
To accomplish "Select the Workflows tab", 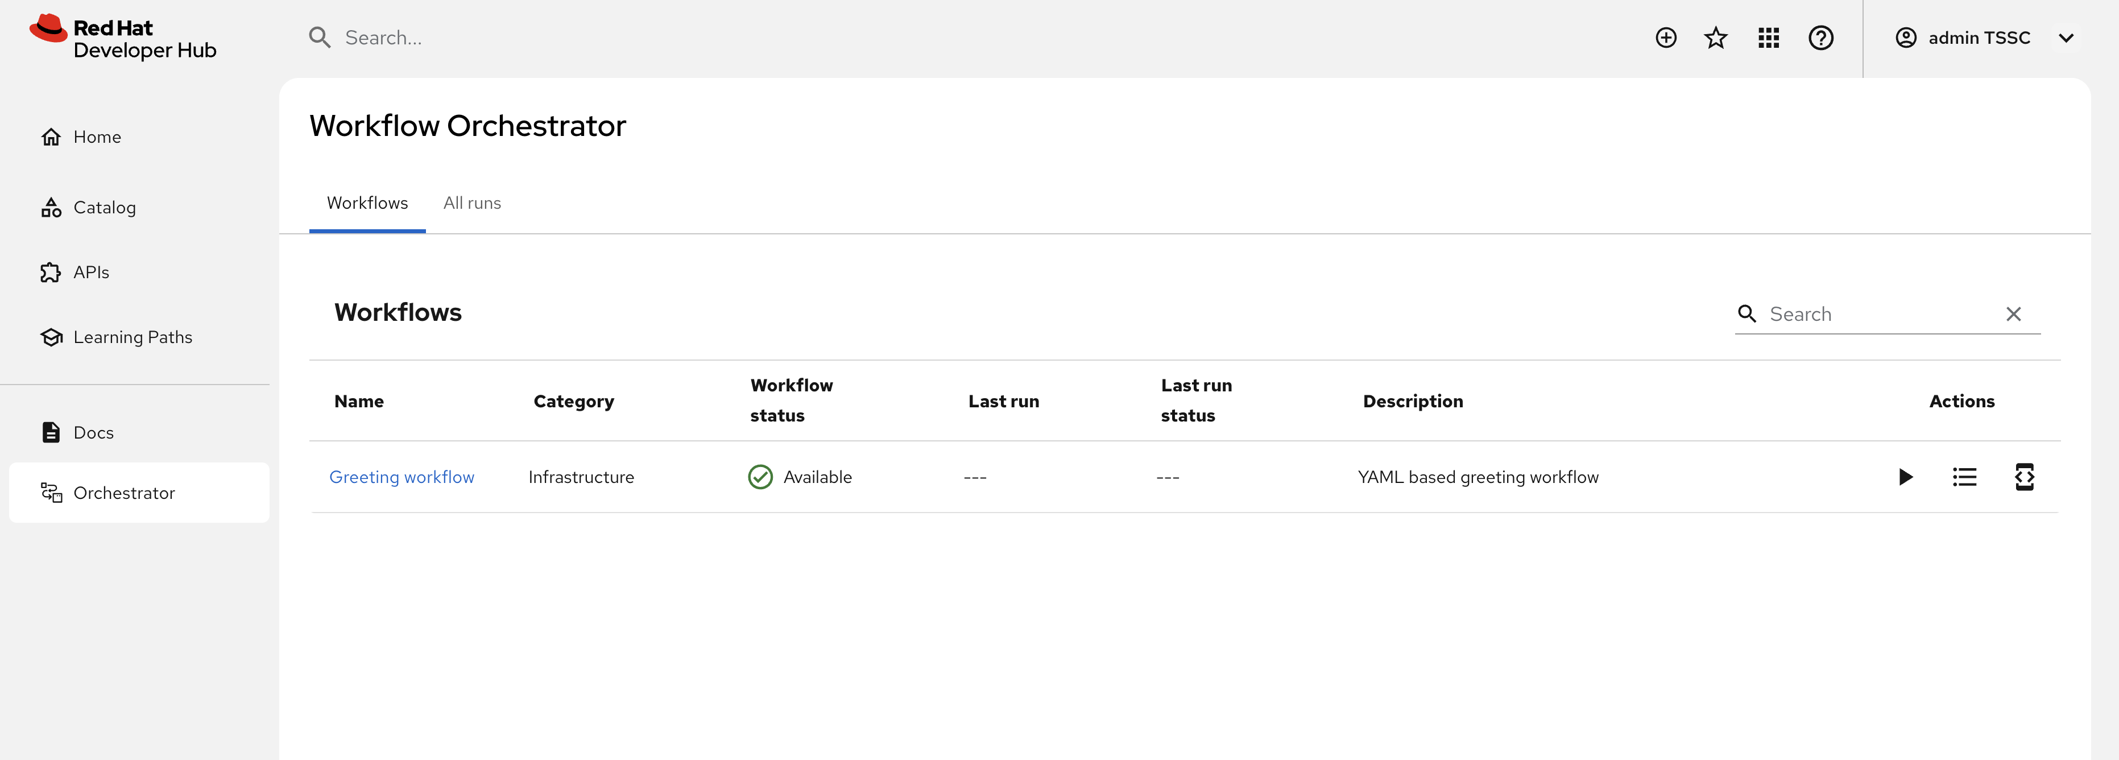I will coord(367,203).
